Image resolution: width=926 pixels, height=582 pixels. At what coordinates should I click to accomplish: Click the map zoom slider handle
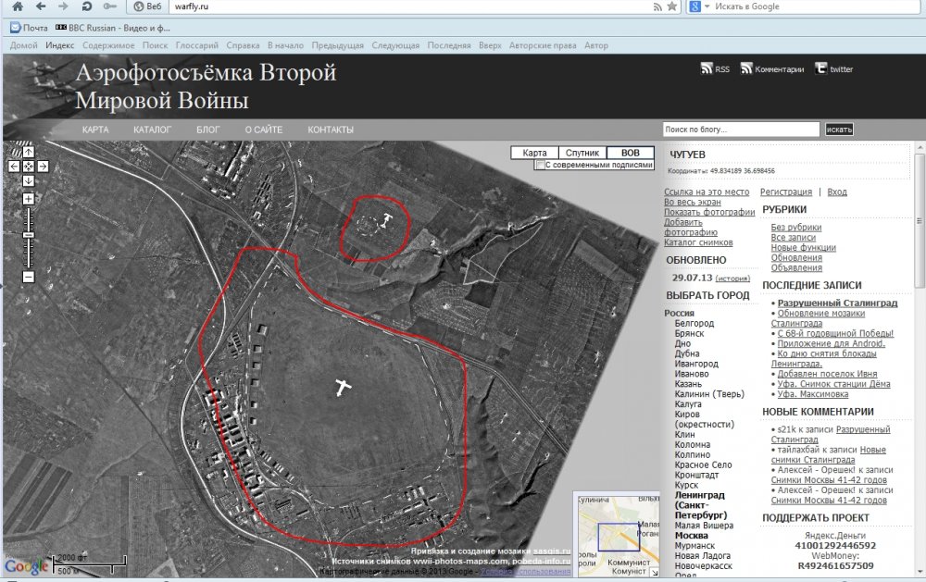point(29,235)
